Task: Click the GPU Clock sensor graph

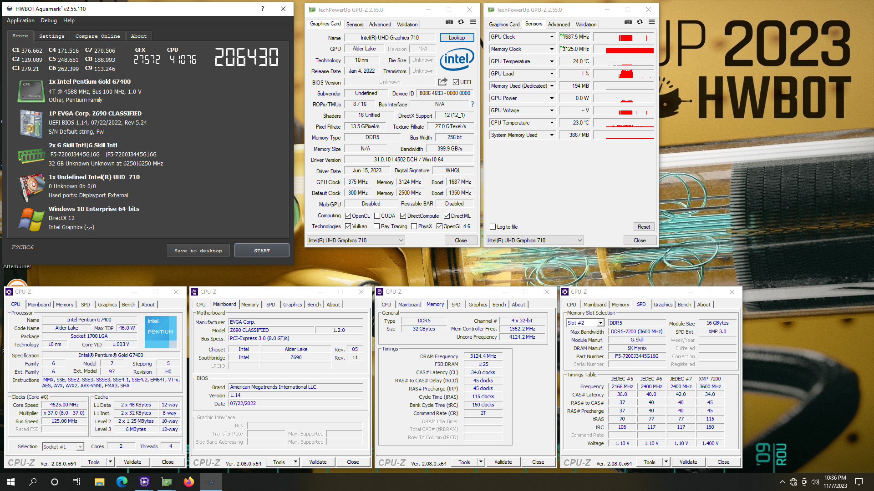Action: tap(624, 37)
